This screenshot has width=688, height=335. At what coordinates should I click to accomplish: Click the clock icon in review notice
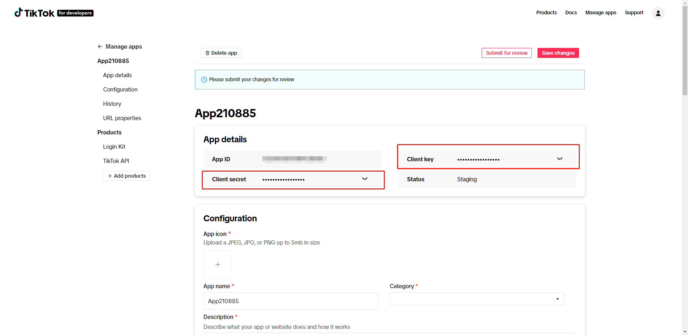(204, 80)
